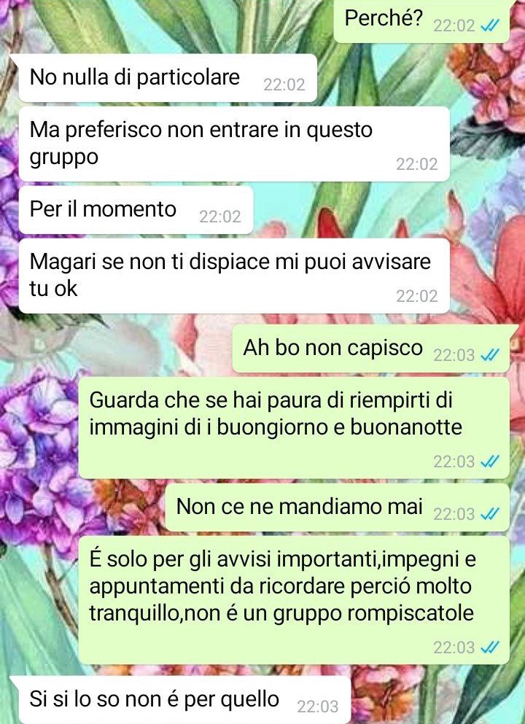This screenshot has width=525, height=724.
Task: Select the 'No nulla di particolare' message
Action: 168,78
